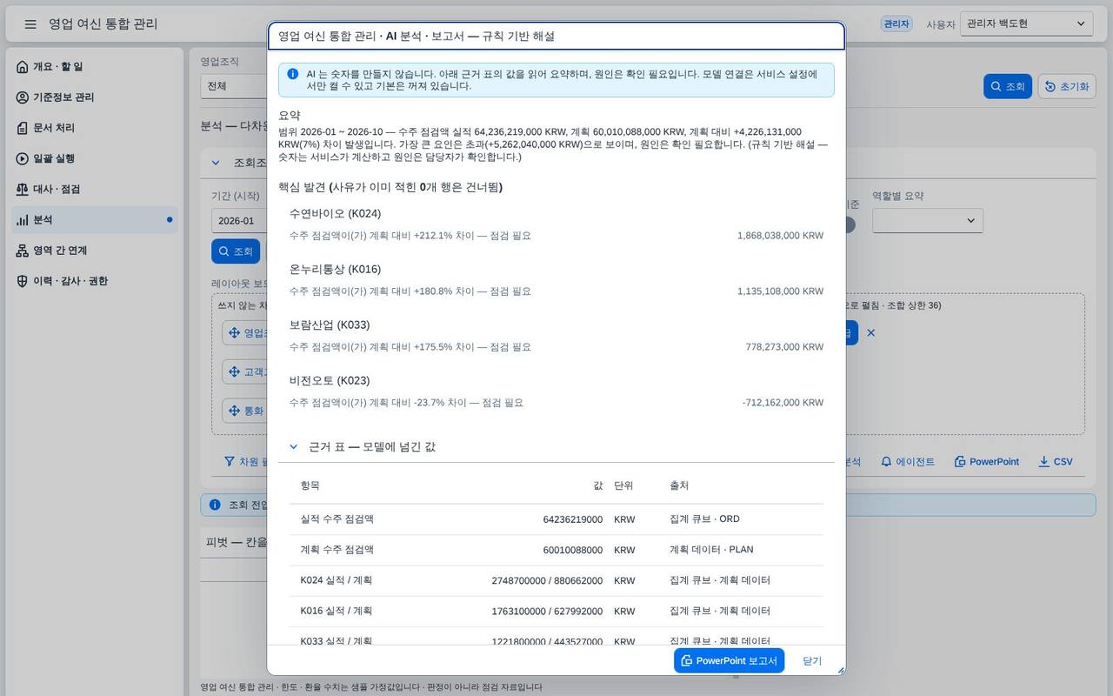Click the dialog resize grip corner
The image size is (1113, 696).
click(840, 670)
